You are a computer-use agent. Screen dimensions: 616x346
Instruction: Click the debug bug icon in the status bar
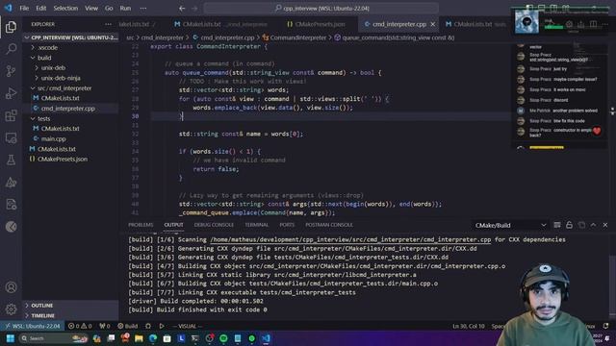pyautogui.click(x=148, y=326)
